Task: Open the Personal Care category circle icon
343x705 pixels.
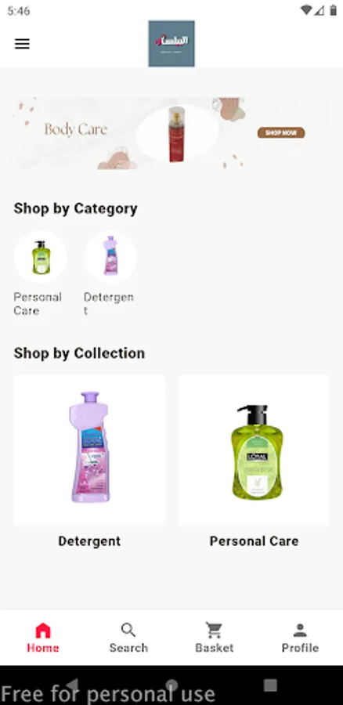Action: pos(41,257)
